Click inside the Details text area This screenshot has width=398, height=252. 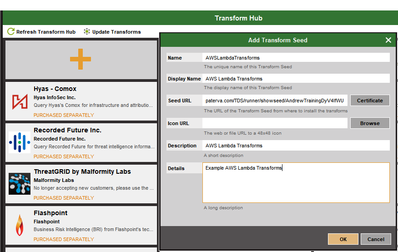[x=296, y=183]
